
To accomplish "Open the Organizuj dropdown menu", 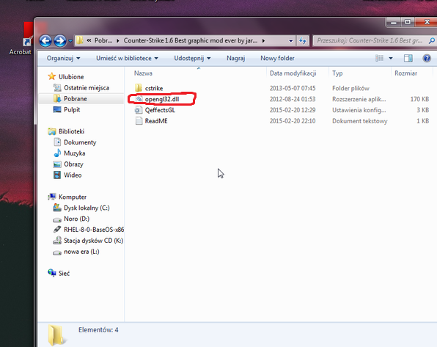I will point(63,58).
